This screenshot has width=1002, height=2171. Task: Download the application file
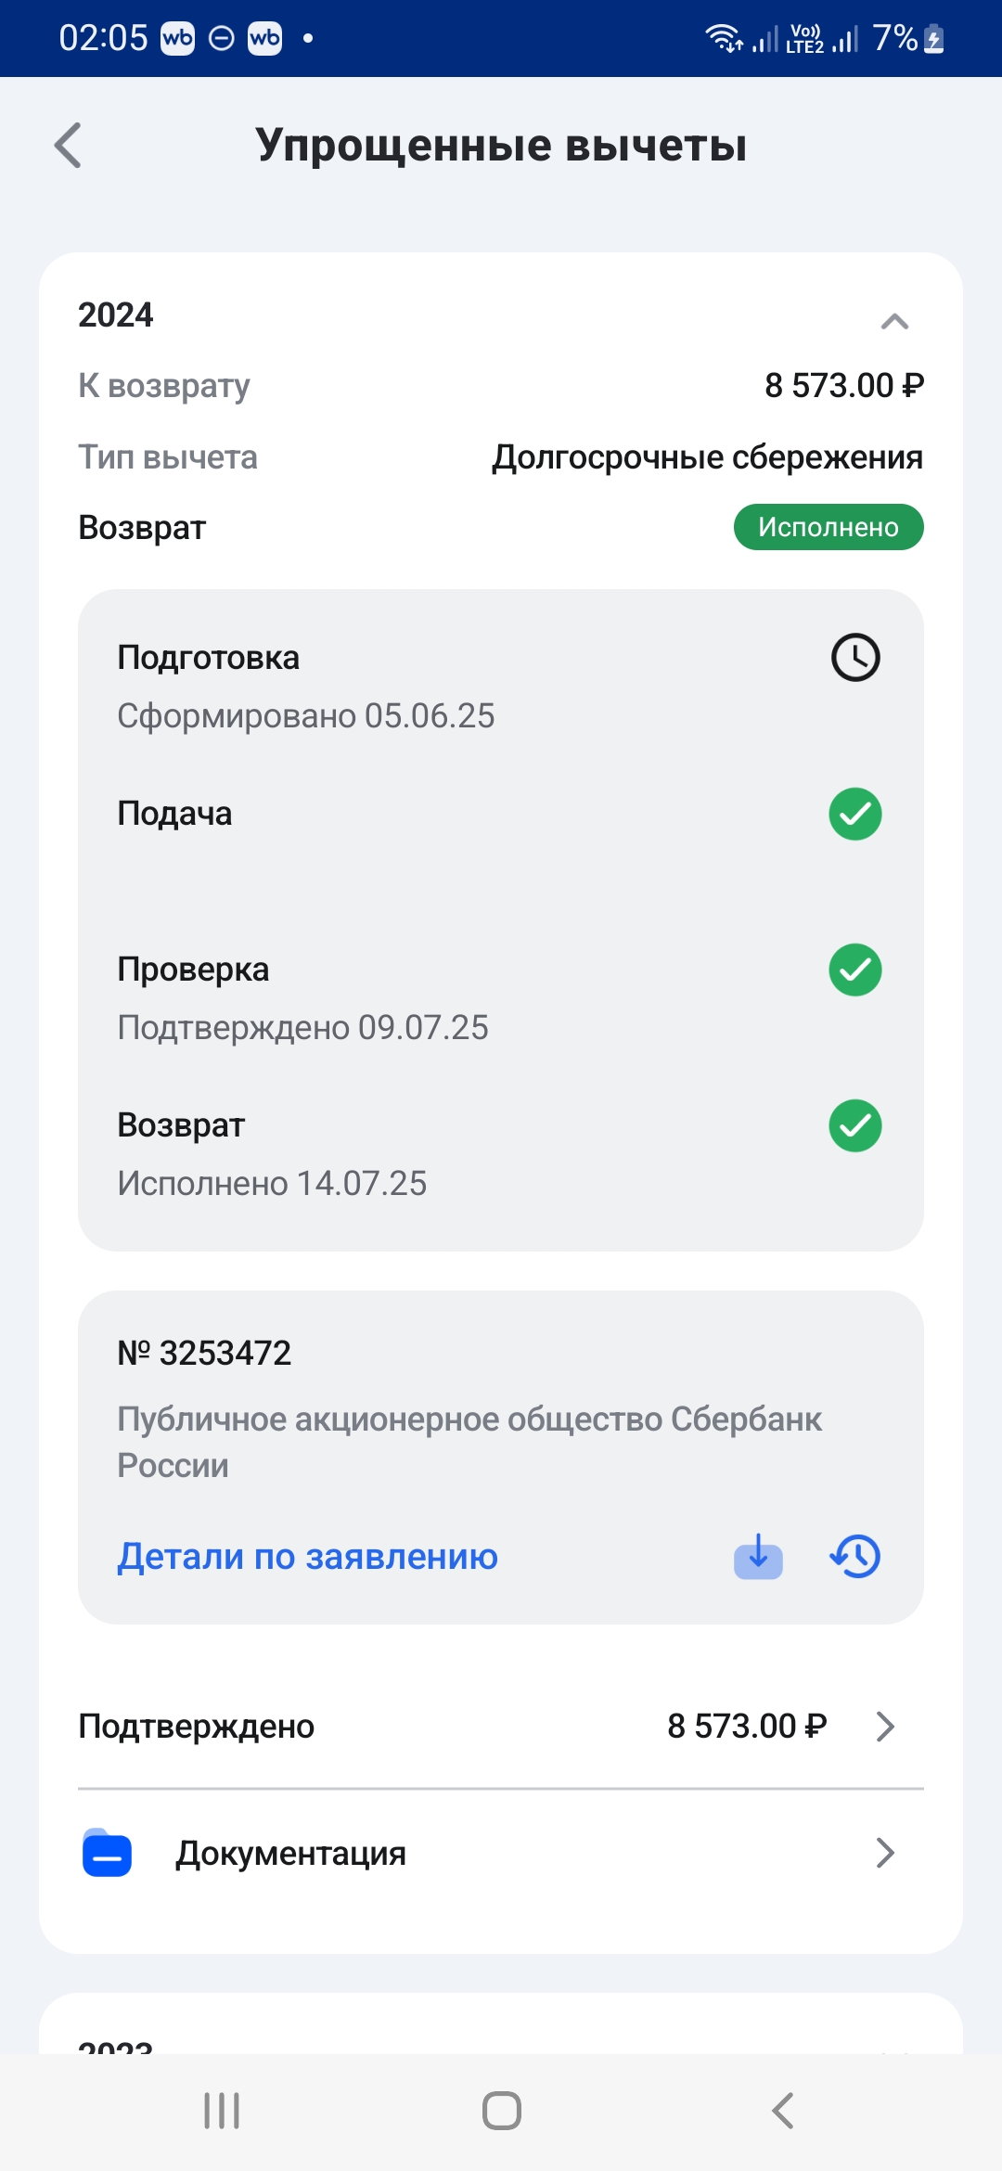point(758,1556)
